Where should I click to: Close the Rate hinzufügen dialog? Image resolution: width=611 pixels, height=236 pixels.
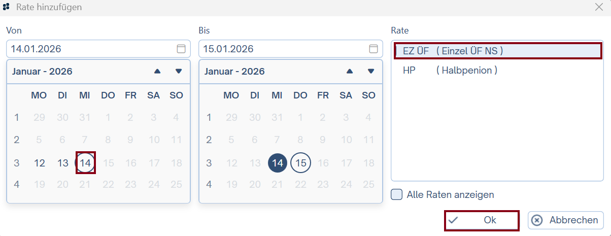pos(598,7)
